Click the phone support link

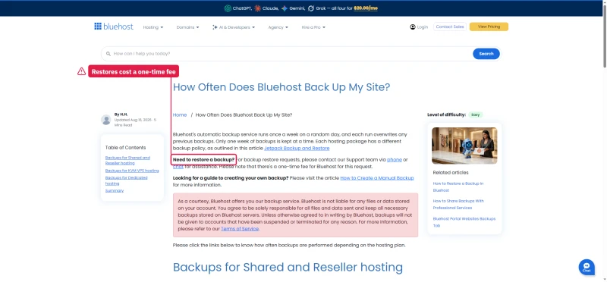click(x=395, y=159)
